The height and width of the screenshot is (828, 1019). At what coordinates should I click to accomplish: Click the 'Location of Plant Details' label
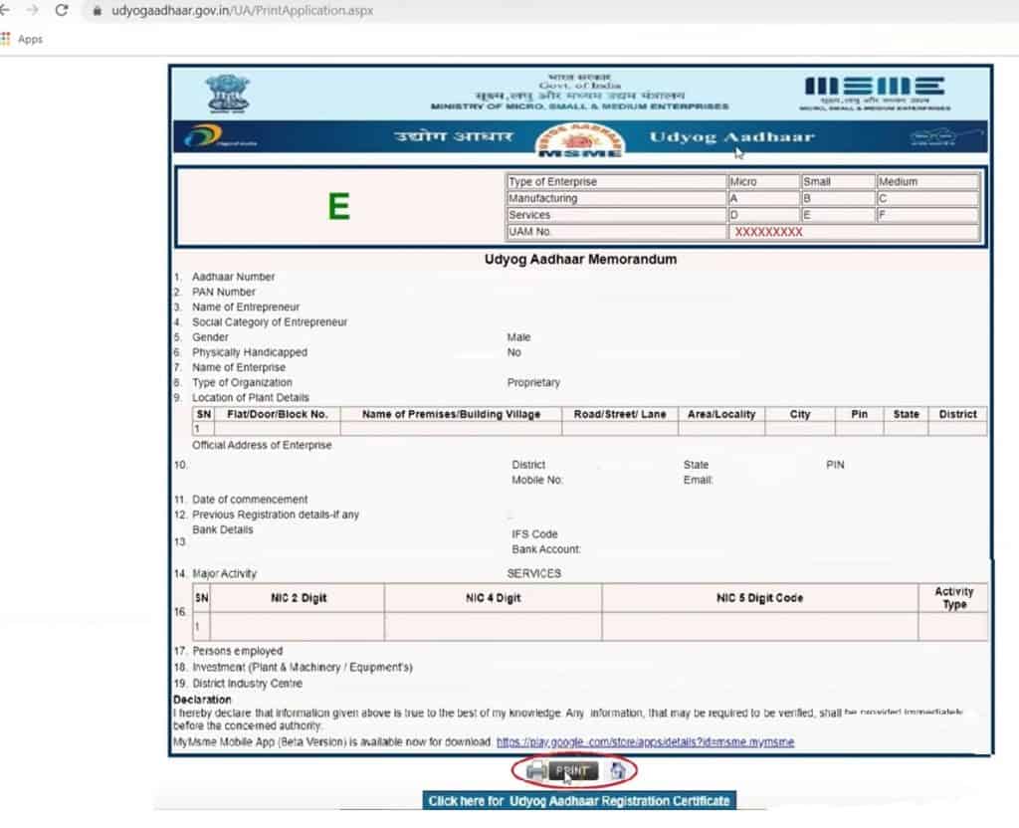[x=250, y=398]
